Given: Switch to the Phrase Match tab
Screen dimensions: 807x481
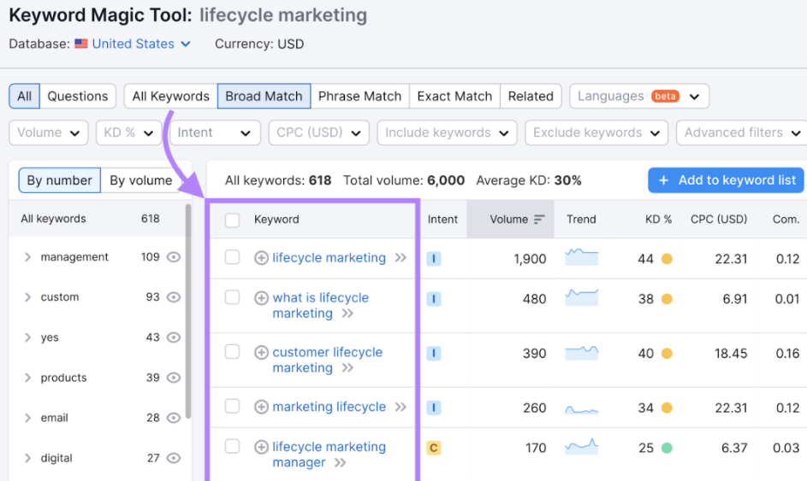Looking at the screenshot, I should [359, 97].
